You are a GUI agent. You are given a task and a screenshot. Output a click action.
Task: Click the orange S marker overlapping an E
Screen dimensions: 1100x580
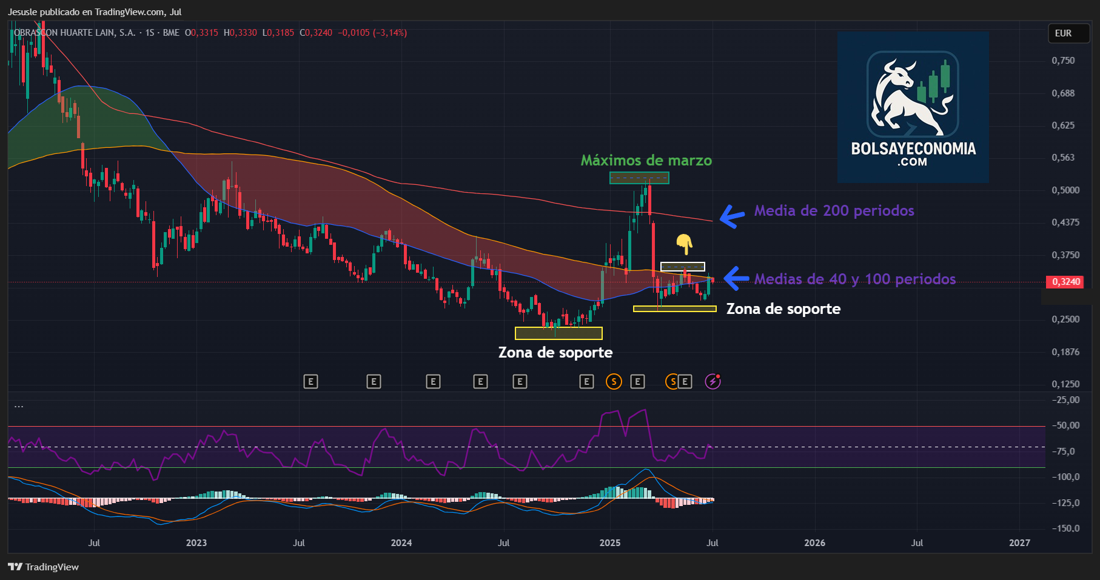click(672, 381)
